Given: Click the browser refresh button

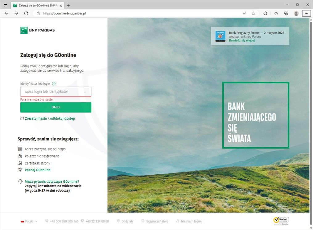Looking at the screenshot, I should coord(26,13).
